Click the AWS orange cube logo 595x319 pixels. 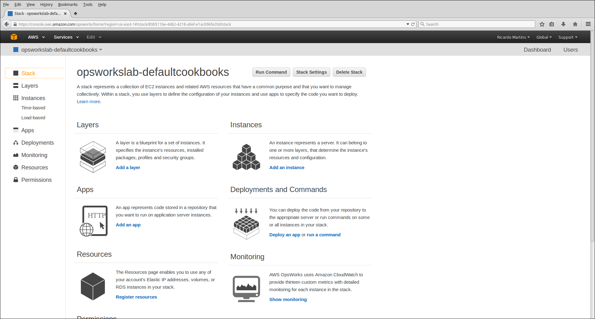point(14,37)
